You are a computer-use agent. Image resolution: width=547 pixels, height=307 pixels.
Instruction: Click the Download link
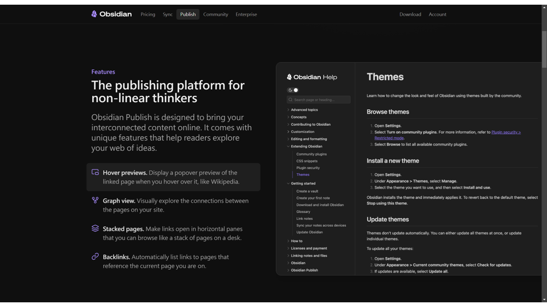click(x=410, y=14)
